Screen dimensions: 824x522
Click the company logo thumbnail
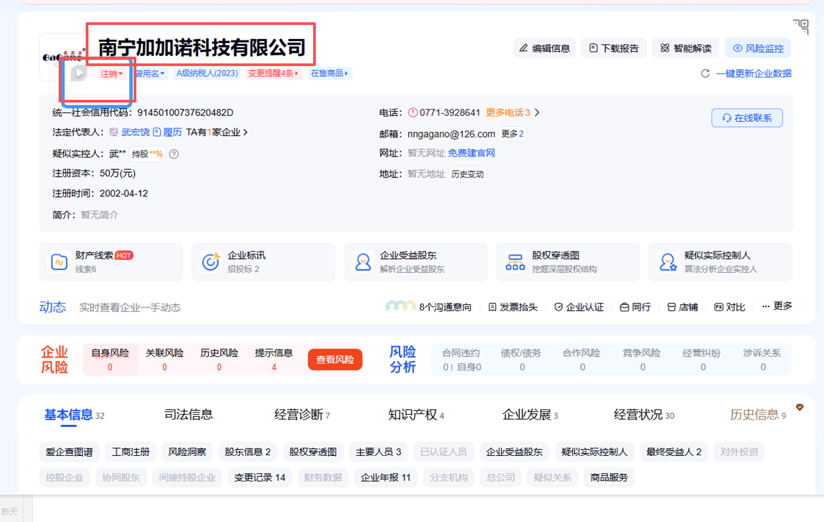tap(62, 57)
